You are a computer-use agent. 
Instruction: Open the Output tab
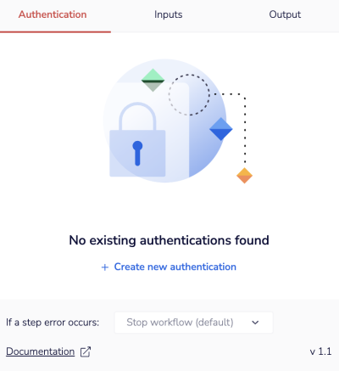pyautogui.click(x=285, y=14)
